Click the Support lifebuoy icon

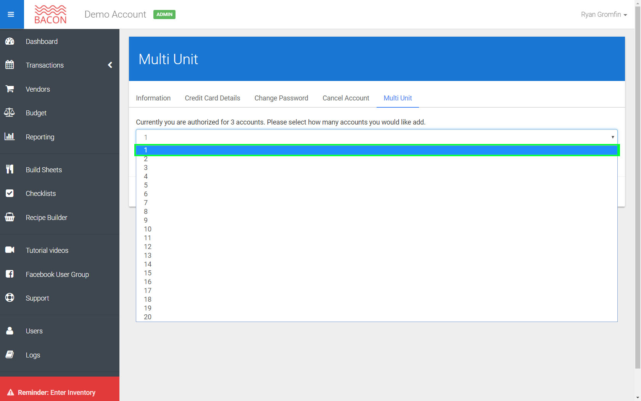10,298
